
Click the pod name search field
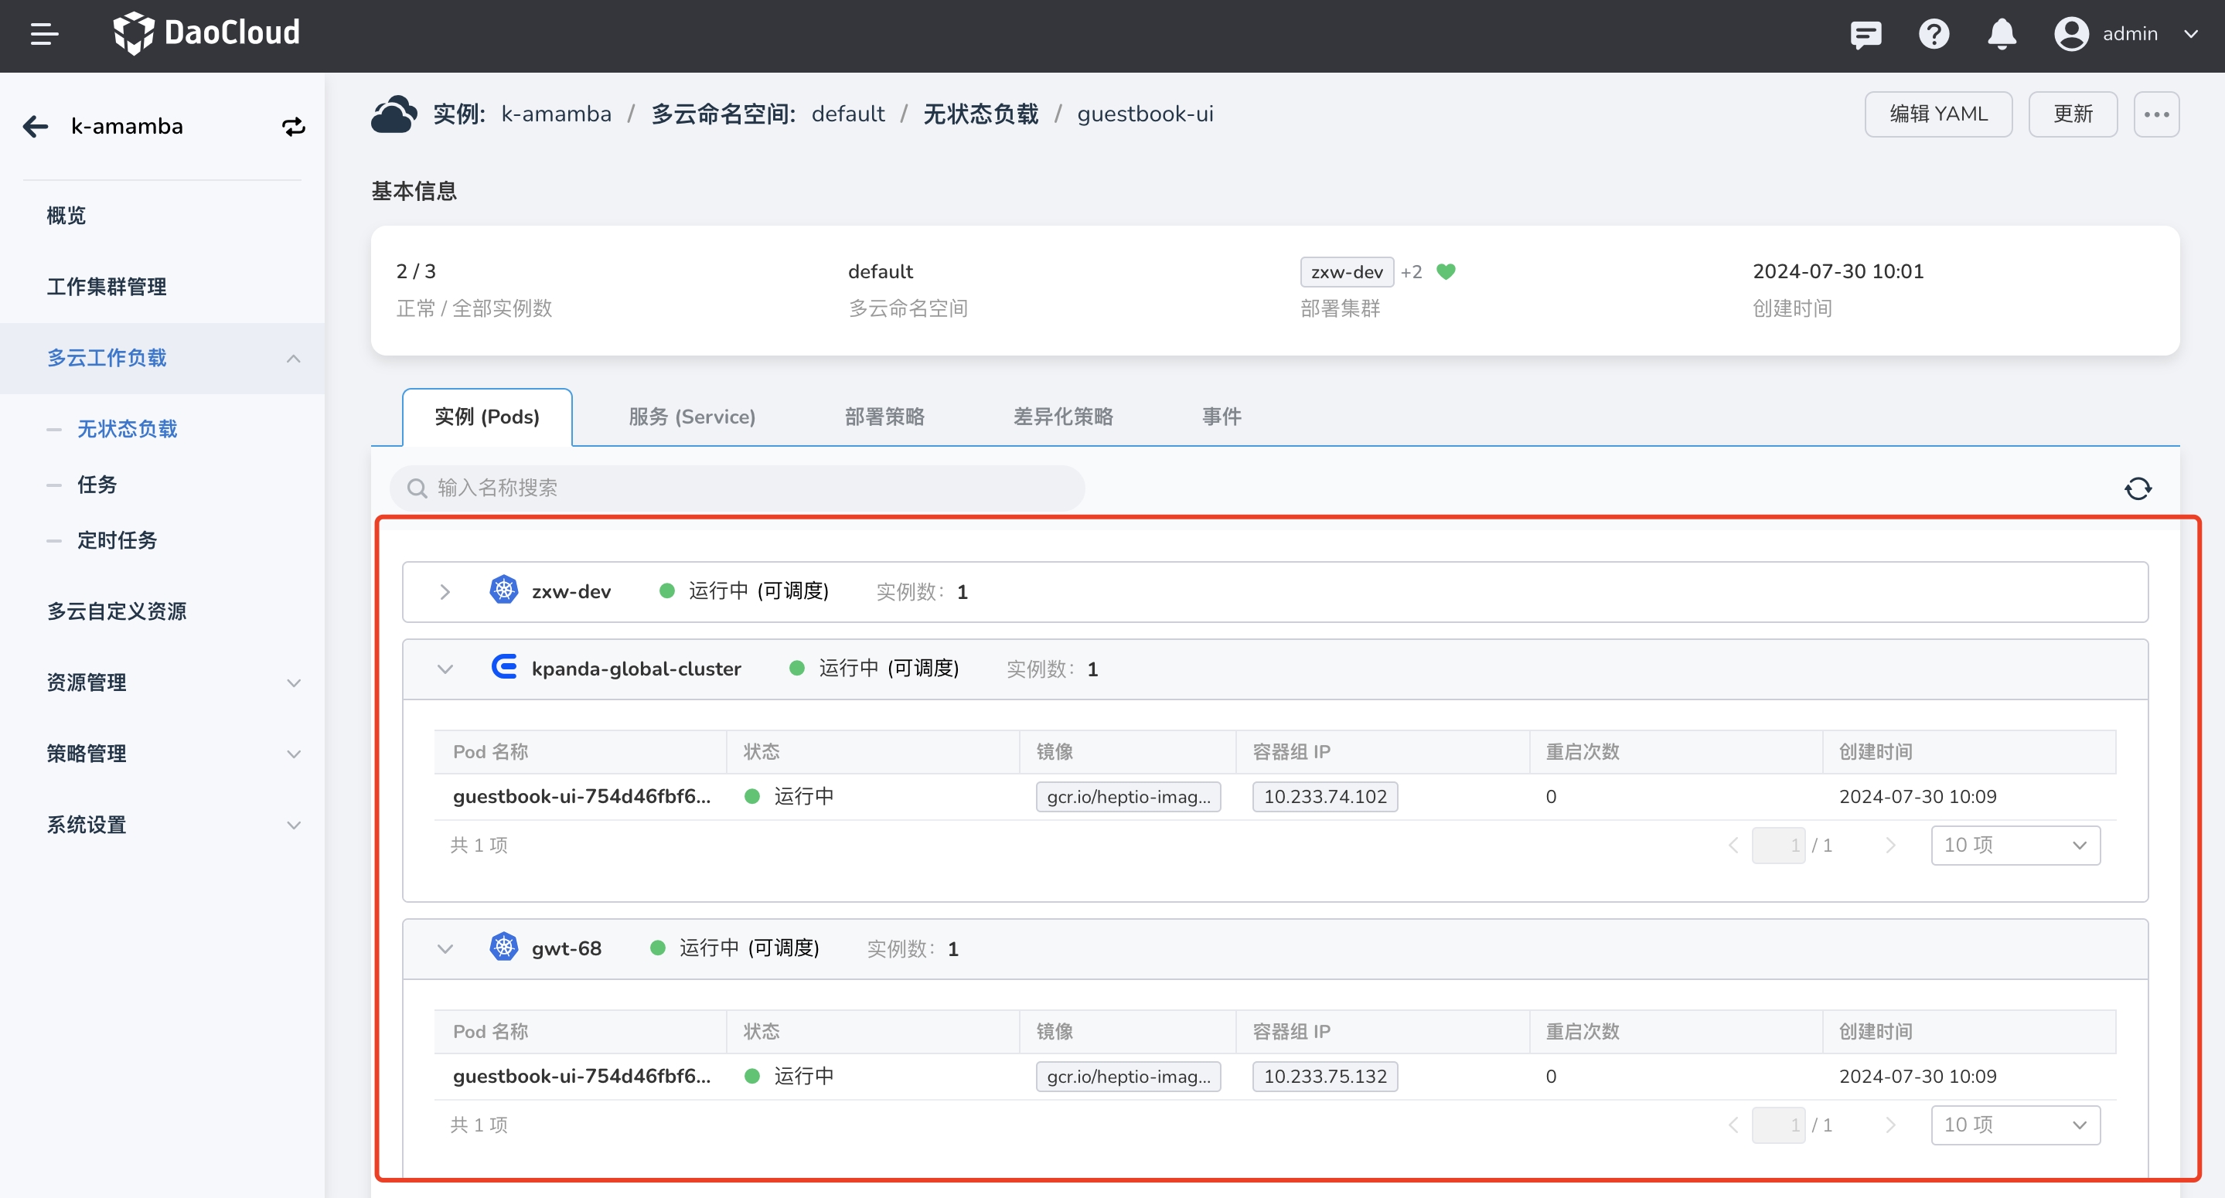(738, 489)
